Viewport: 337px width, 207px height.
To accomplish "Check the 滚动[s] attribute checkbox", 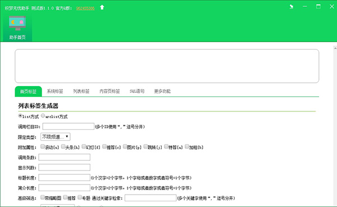I will pos(43,147).
